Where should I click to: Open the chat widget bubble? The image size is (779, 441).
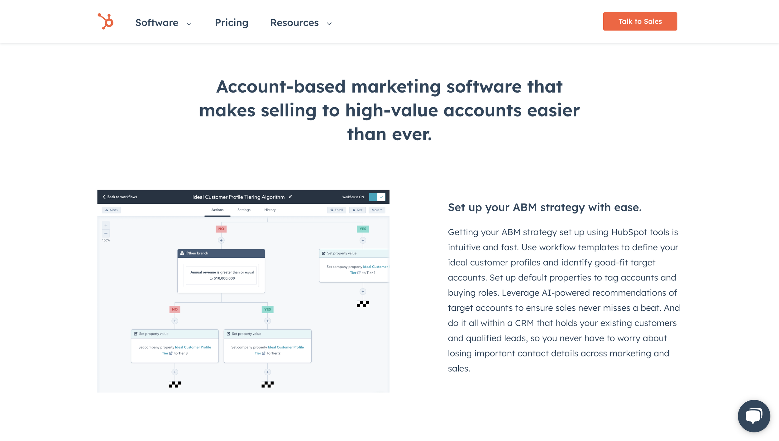[x=754, y=416]
